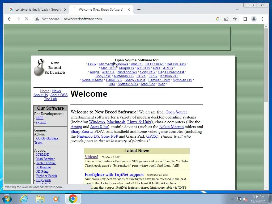The image size is (272, 204).
Task: Open Firefighter with FujiNet support article
Action: [x=114, y=175]
